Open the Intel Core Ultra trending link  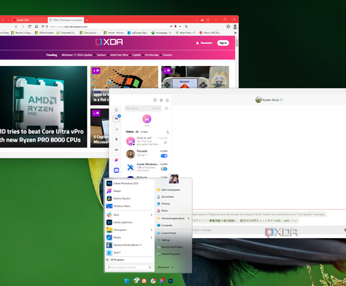(x=119, y=55)
